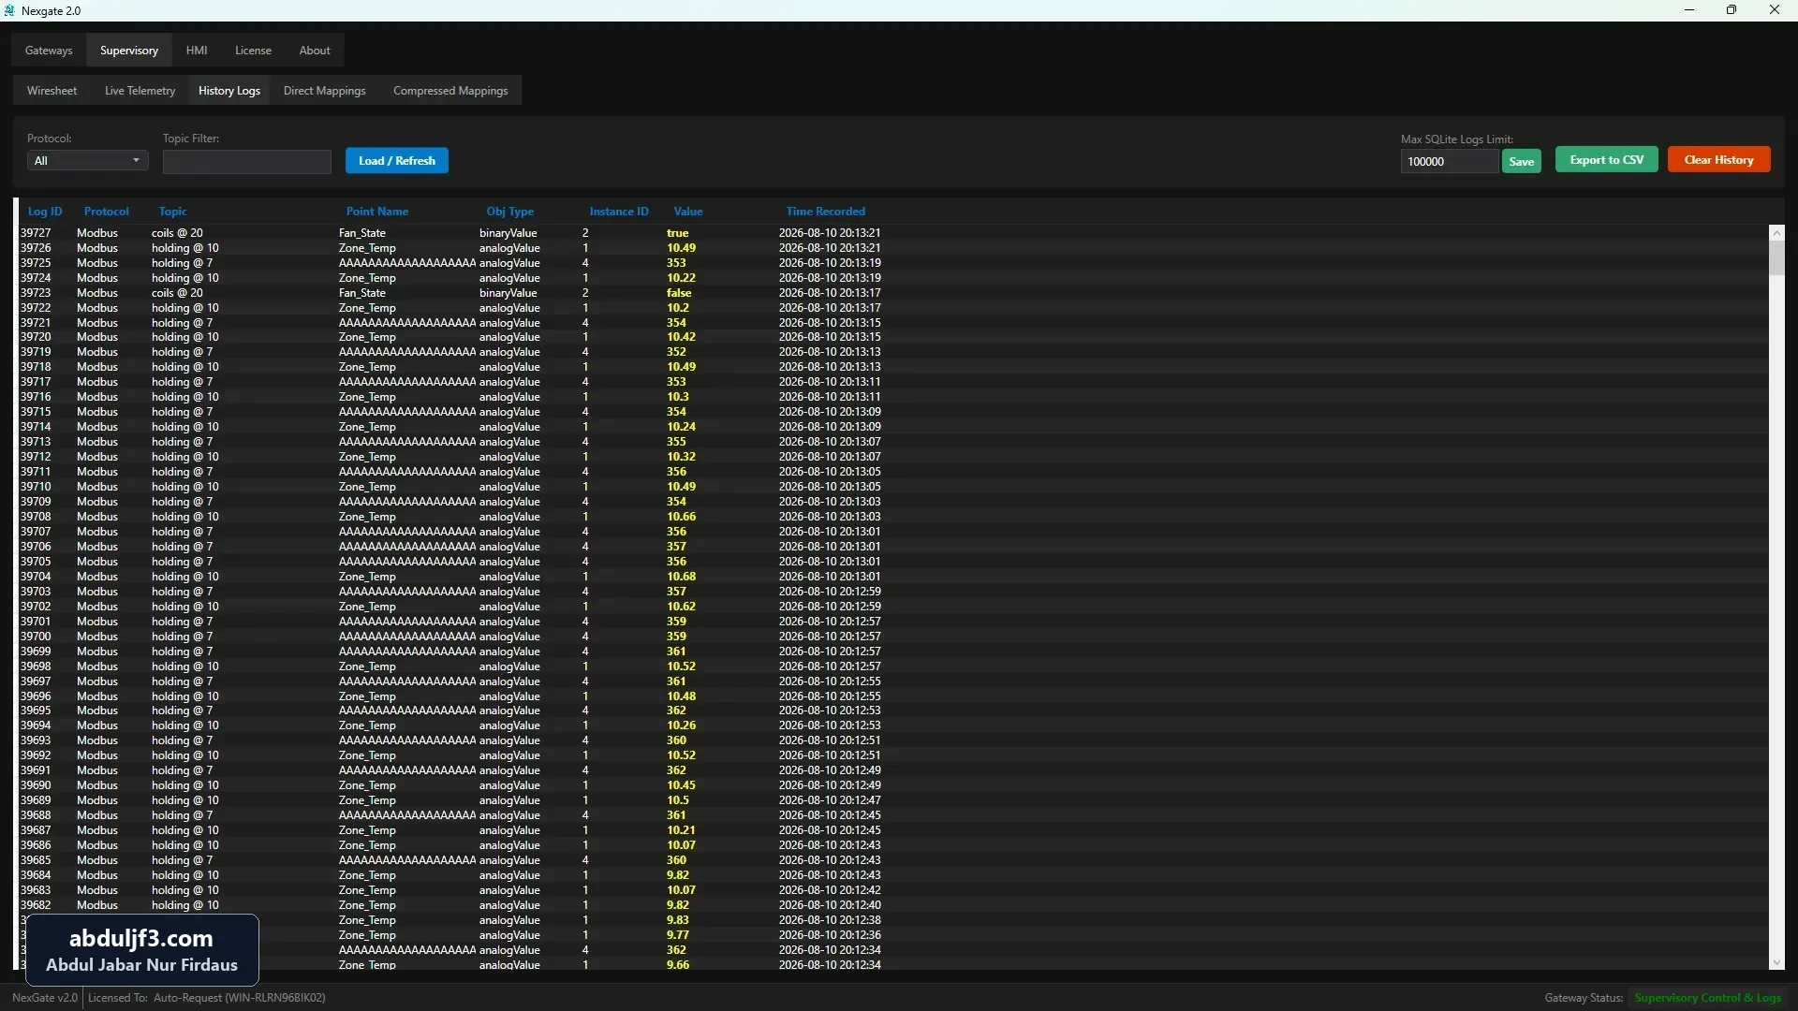Click Export to CSV button
Viewport: 1798px width, 1011px height.
[x=1607, y=160]
